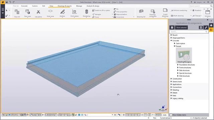This screenshot has height=120, width=214.
Task: Undo the last action
Action: point(10,2)
